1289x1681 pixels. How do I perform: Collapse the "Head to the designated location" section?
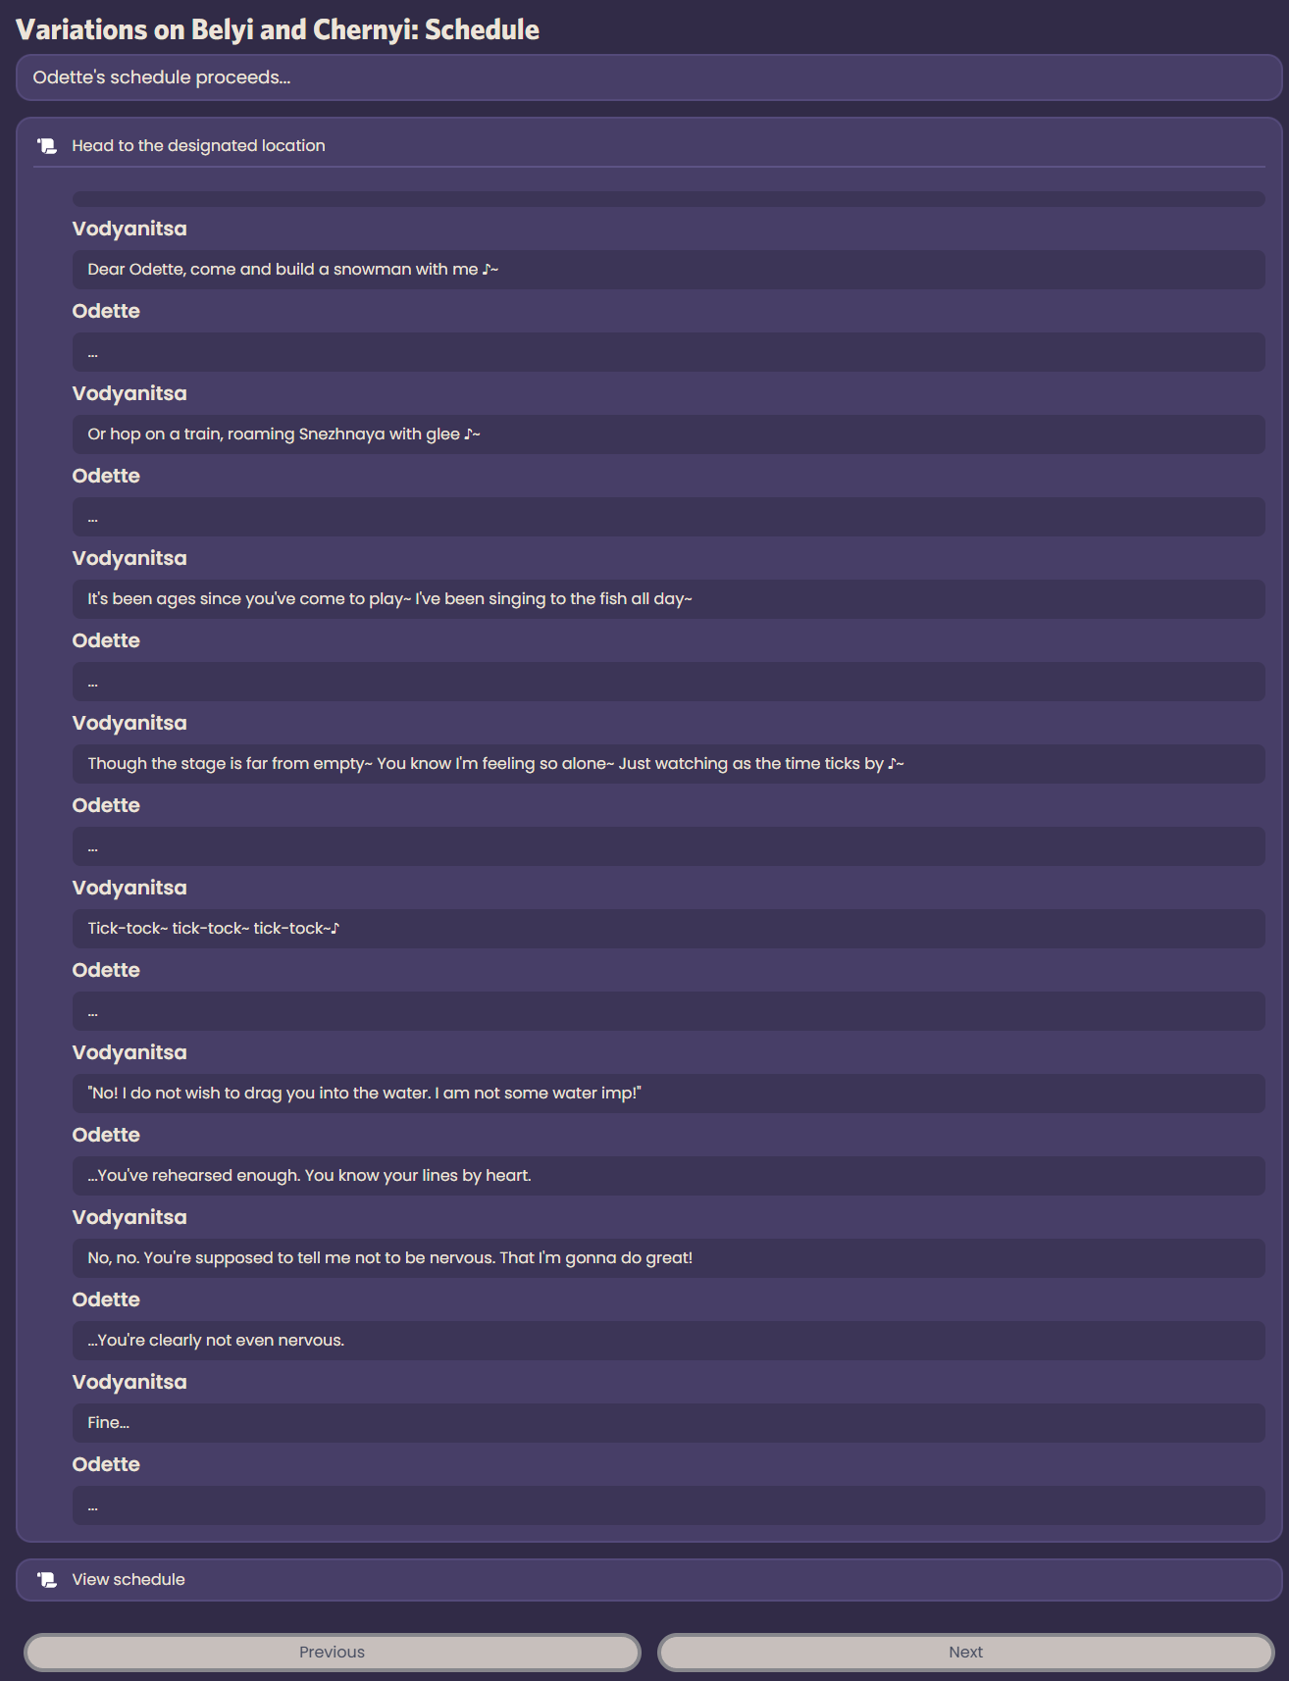point(648,145)
